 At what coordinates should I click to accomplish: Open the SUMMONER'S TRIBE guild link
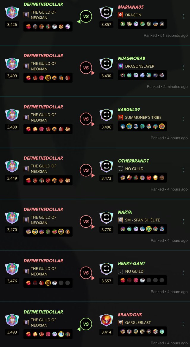pyautogui.click(x=143, y=117)
